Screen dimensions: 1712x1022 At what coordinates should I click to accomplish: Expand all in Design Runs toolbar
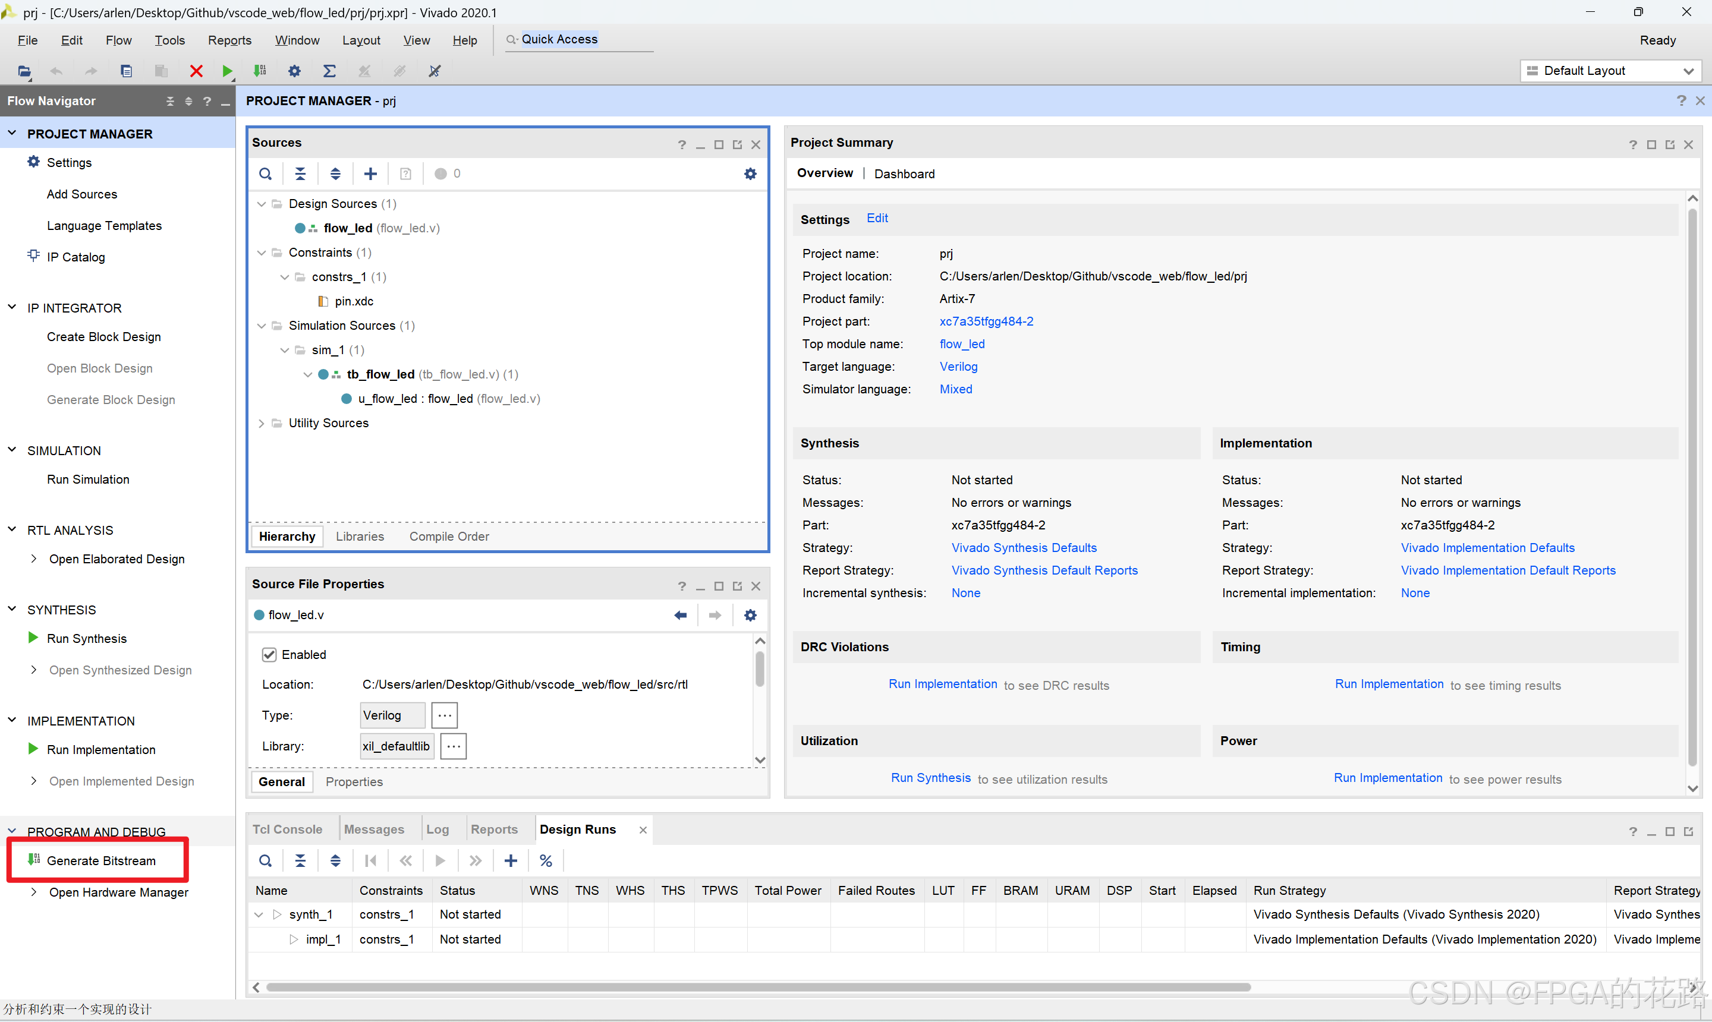tap(335, 861)
